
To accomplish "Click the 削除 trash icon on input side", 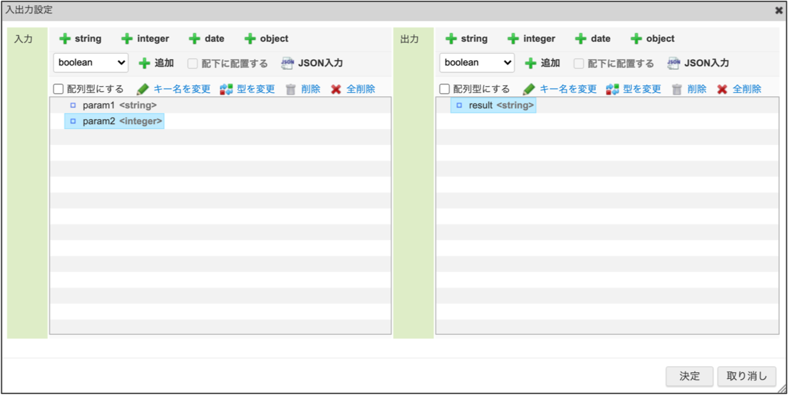I will (291, 88).
